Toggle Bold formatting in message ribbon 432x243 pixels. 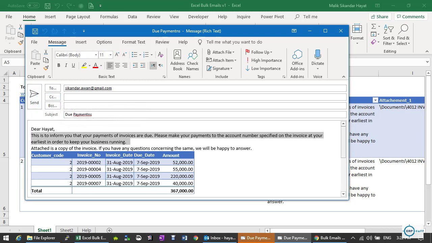[59, 65]
